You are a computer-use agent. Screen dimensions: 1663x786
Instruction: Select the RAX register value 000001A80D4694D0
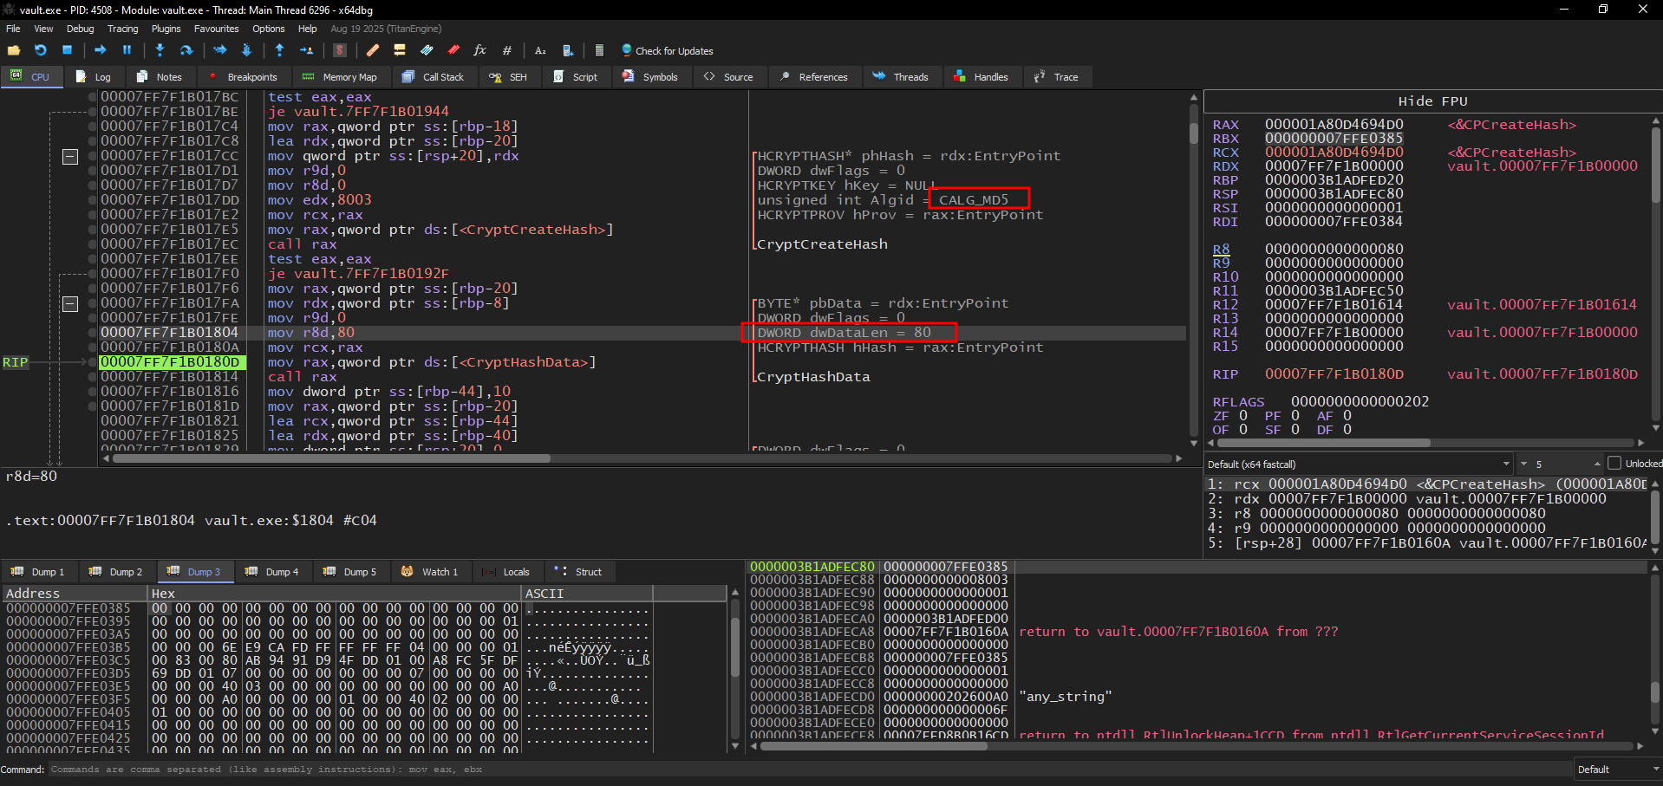[1334, 125]
